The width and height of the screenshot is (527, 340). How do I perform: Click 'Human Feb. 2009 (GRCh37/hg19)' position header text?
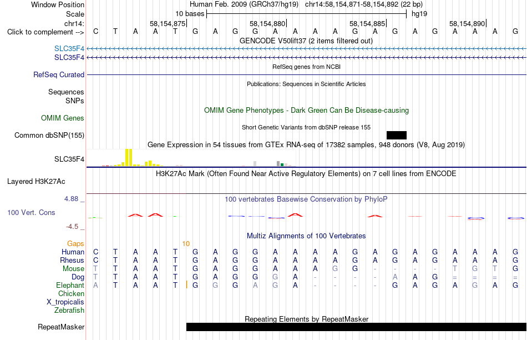pos(244,4)
